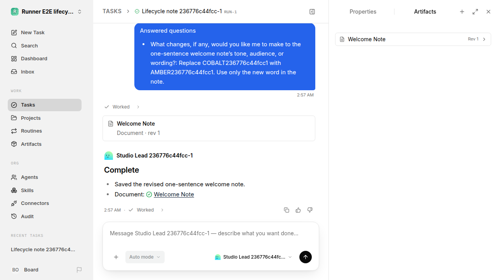Screen dimensions: 497x280
Task: Focus the message Studio Lead input field
Action: pos(210,234)
